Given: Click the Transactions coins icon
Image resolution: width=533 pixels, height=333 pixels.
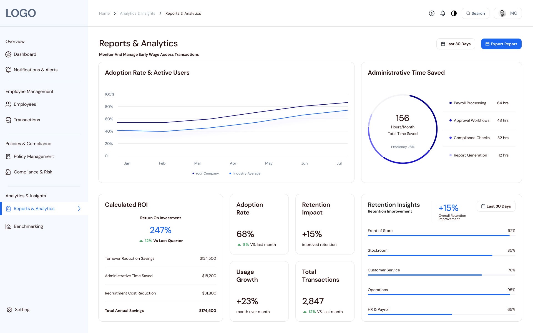Looking at the screenshot, I should tap(8, 120).
